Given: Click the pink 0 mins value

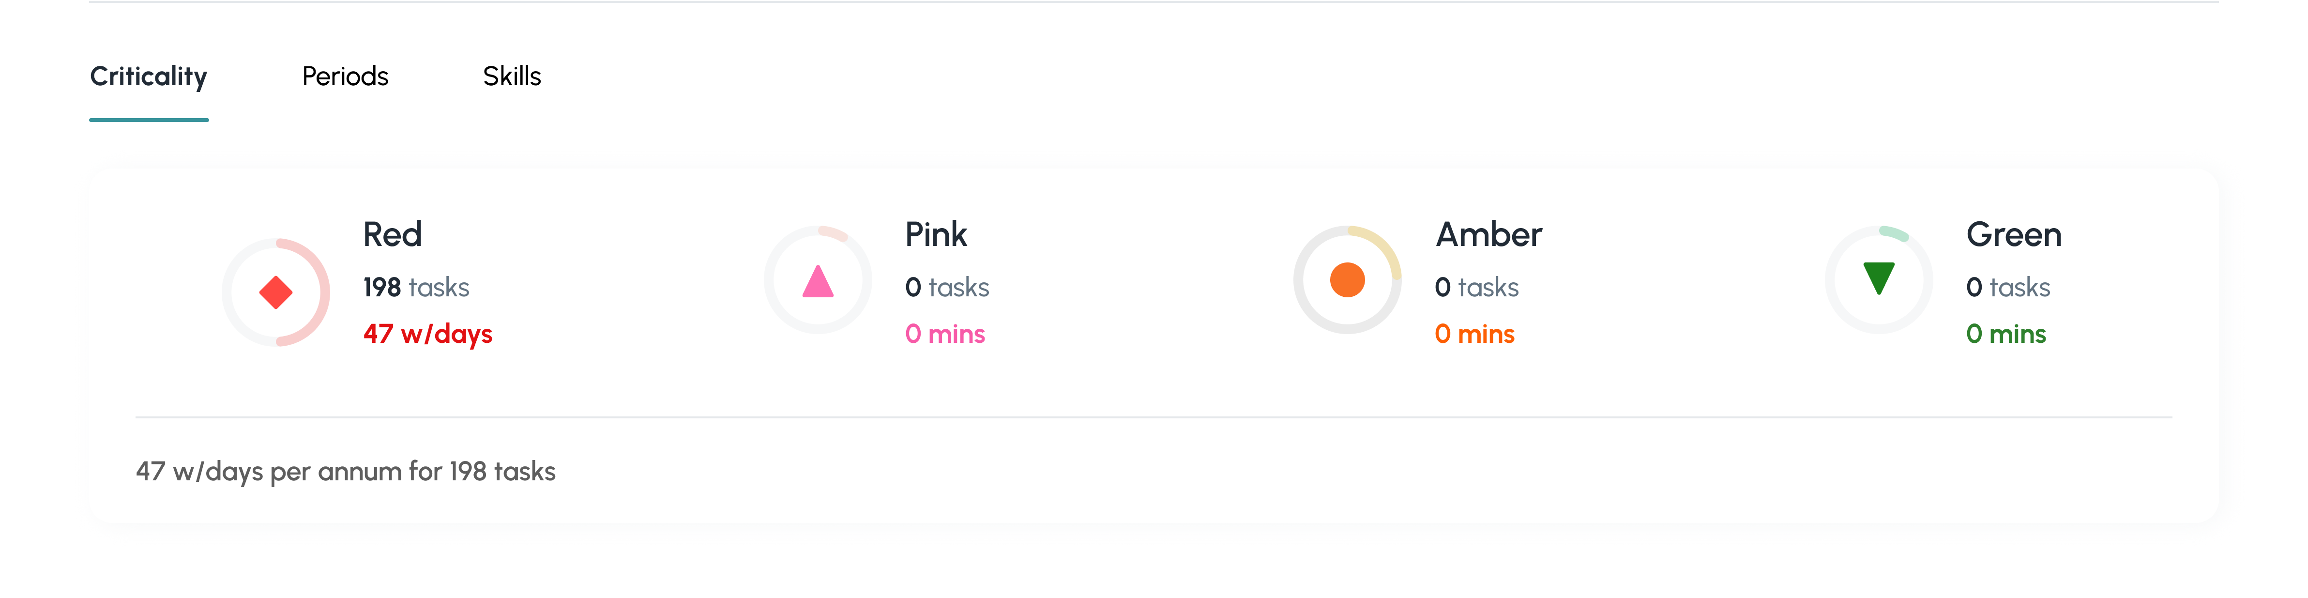Looking at the screenshot, I should (944, 335).
